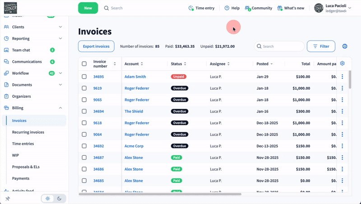Click the print invoices icon
The image size is (361, 204).
tap(345, 46)
